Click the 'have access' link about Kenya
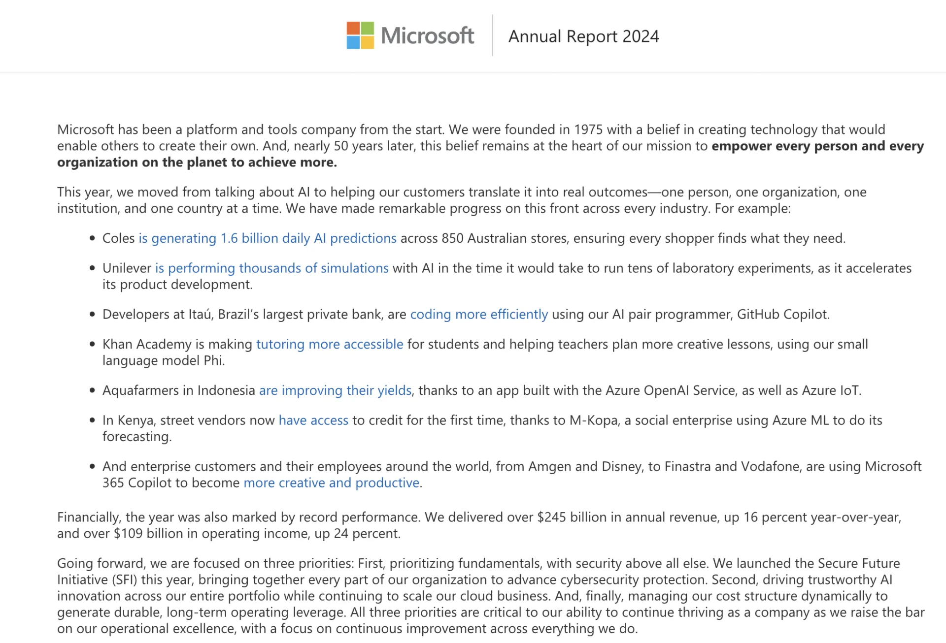 pos(313,420)
